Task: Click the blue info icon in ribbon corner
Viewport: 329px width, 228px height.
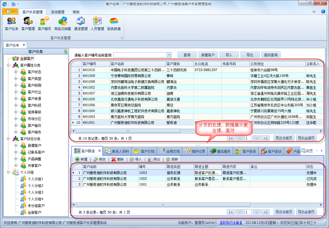Action: point(323,11)
